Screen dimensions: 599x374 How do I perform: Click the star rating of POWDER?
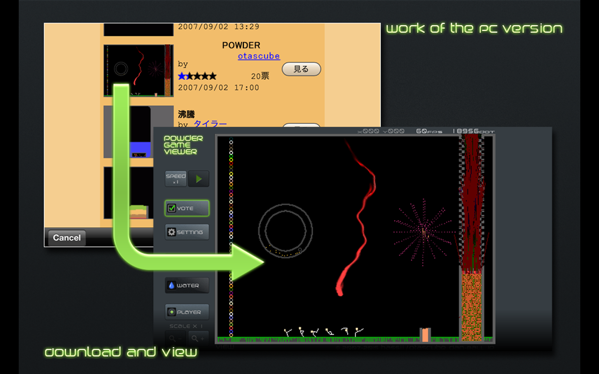197,76
